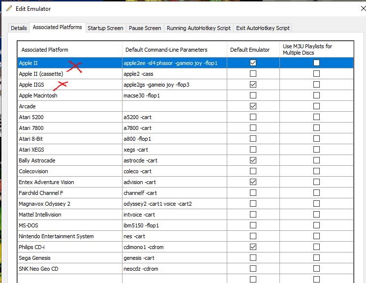Click the 'a800 -flop1' parameters cell
The width and height of the screenshot is (366, 283).
[174, 139]
